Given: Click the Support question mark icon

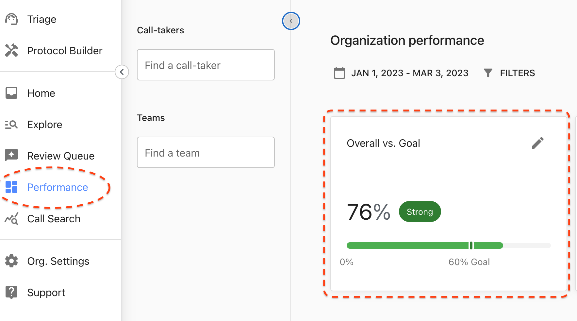Looking at the screenshot, I should (11, 292).
